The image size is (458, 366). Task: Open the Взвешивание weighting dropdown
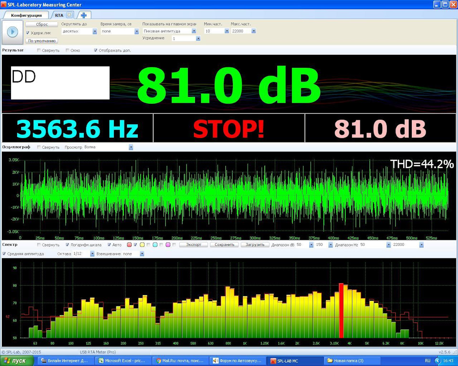pyautogui.click(x=142, y=254)
